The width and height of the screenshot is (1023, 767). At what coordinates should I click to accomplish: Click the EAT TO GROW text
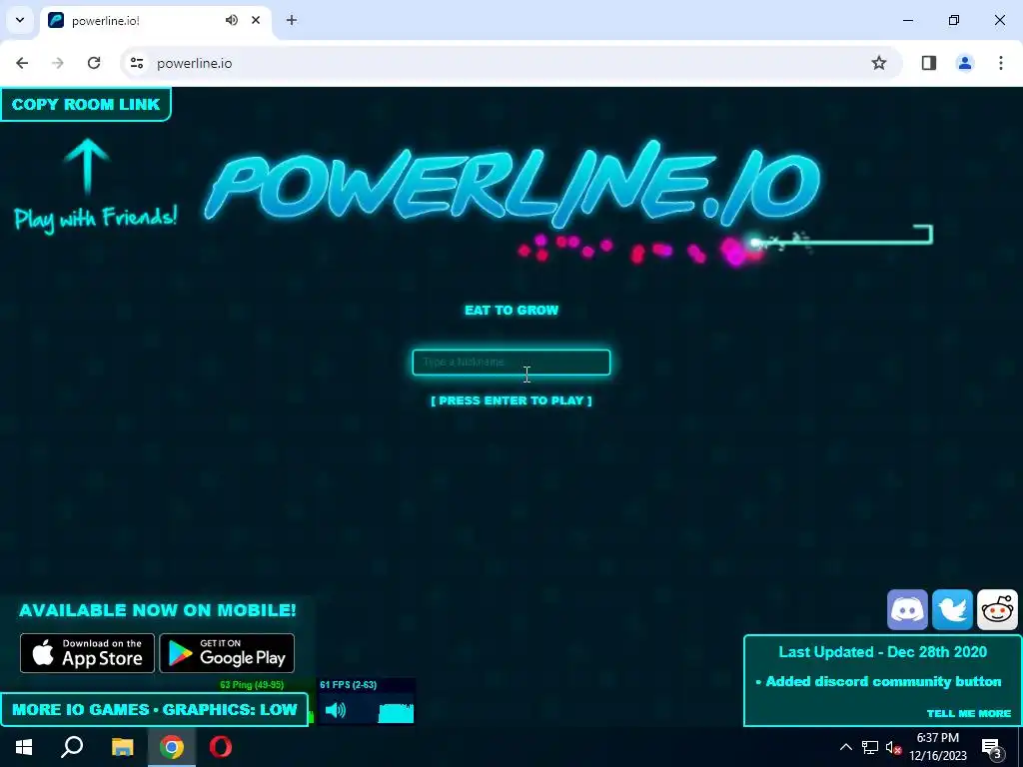point(511,311)
